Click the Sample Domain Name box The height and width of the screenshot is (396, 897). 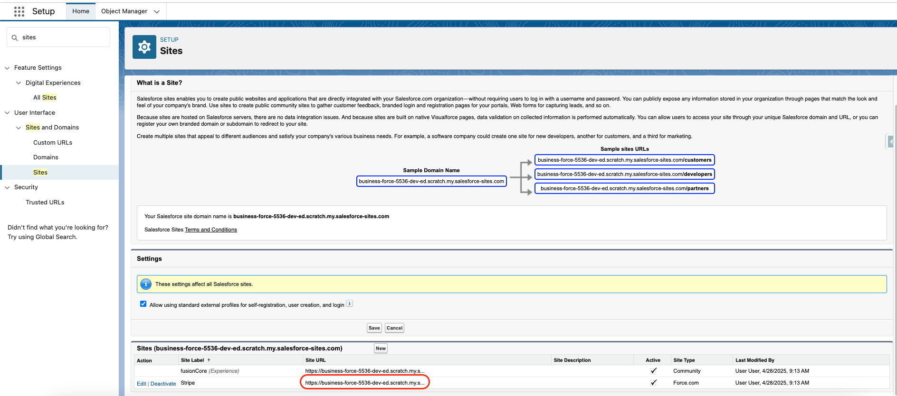[x=431, y=181]
